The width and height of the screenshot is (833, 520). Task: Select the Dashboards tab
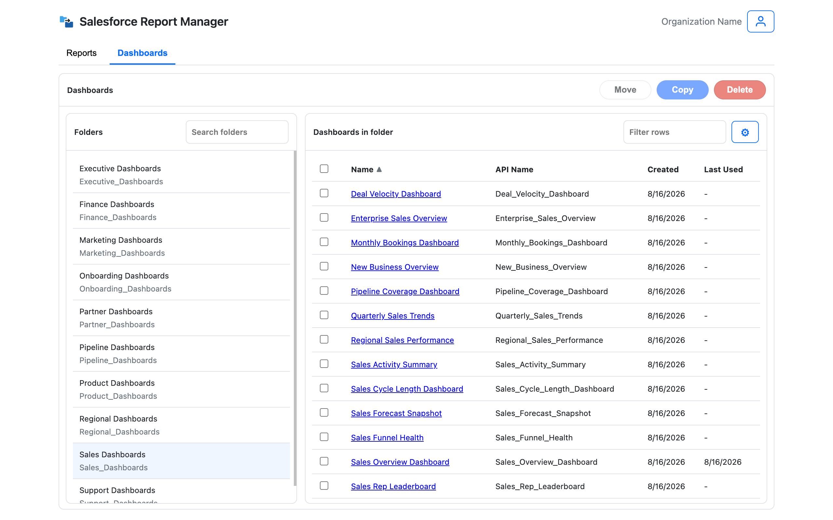(x=143, y=53)
